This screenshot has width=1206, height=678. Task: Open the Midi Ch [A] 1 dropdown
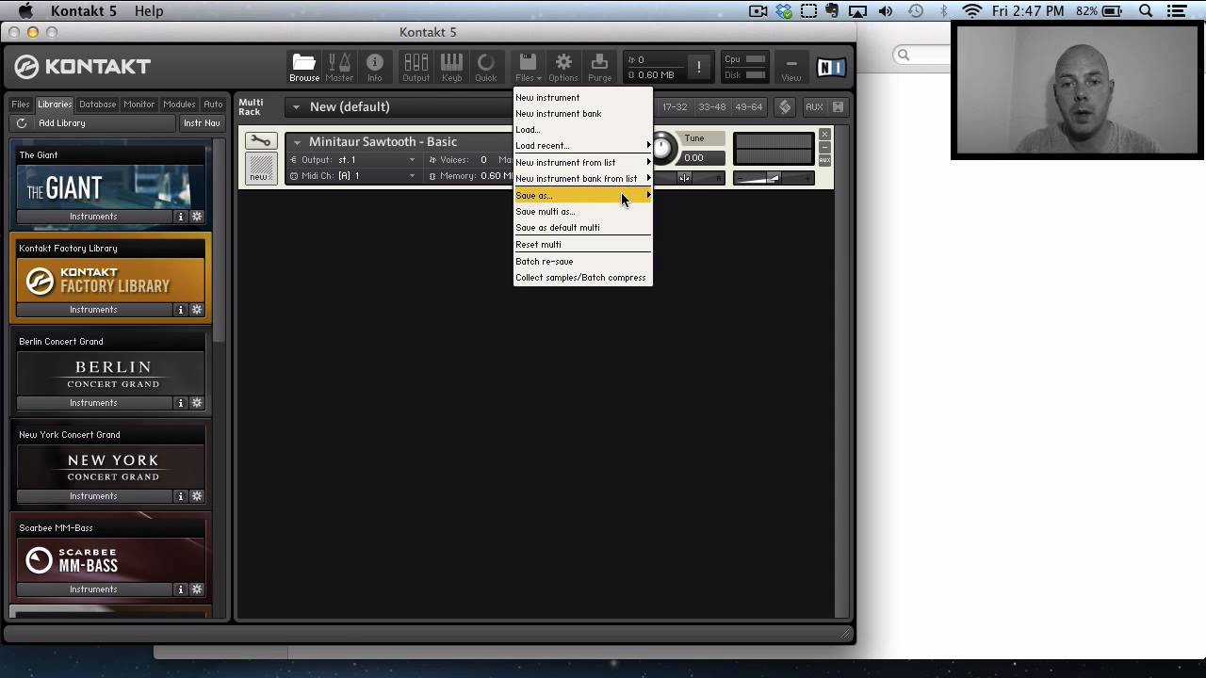click(x=353, y=176)
